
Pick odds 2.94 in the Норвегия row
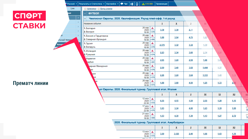click(x=191, y=60)
